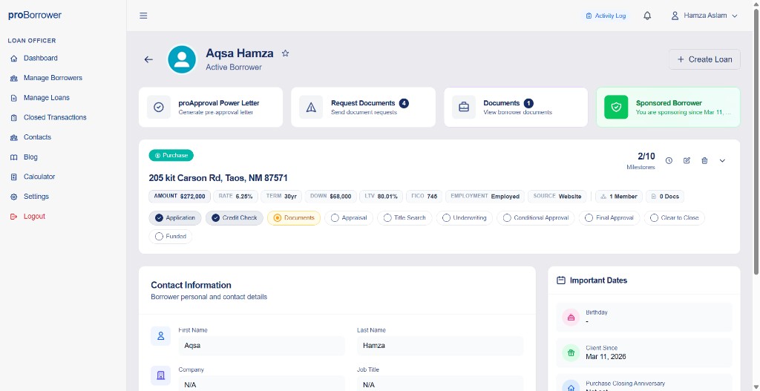Open proApproval Power Letter card

coord(211,107)
